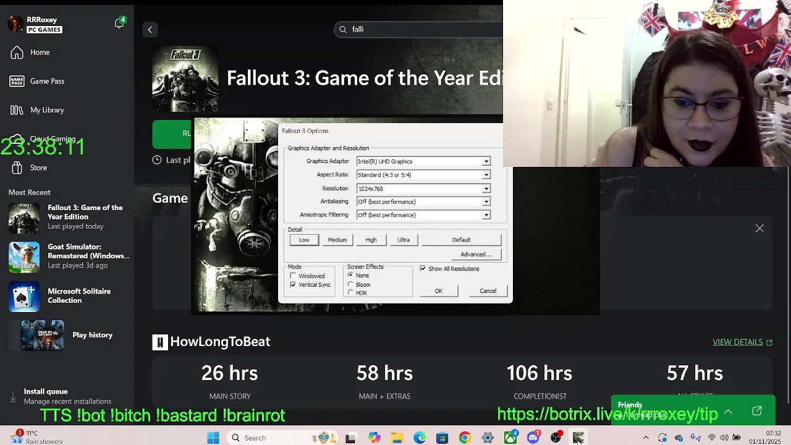This screenshot has width=791, height=445.
Task: Set detail preset to High
Action: [371, 240]
